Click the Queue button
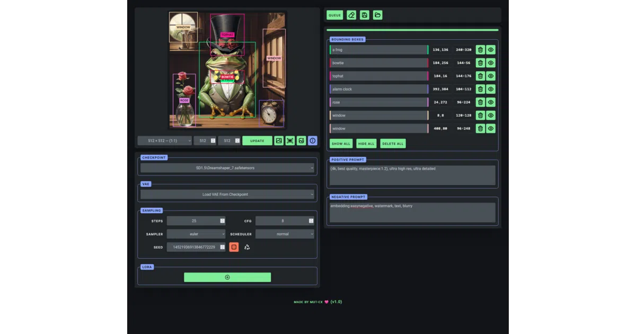This screenshot has height=334, width=636. click(335, 15)
